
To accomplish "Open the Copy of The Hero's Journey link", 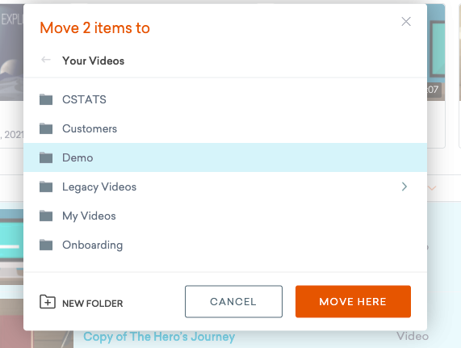I will pyautogui.click(x=159, y=337).
